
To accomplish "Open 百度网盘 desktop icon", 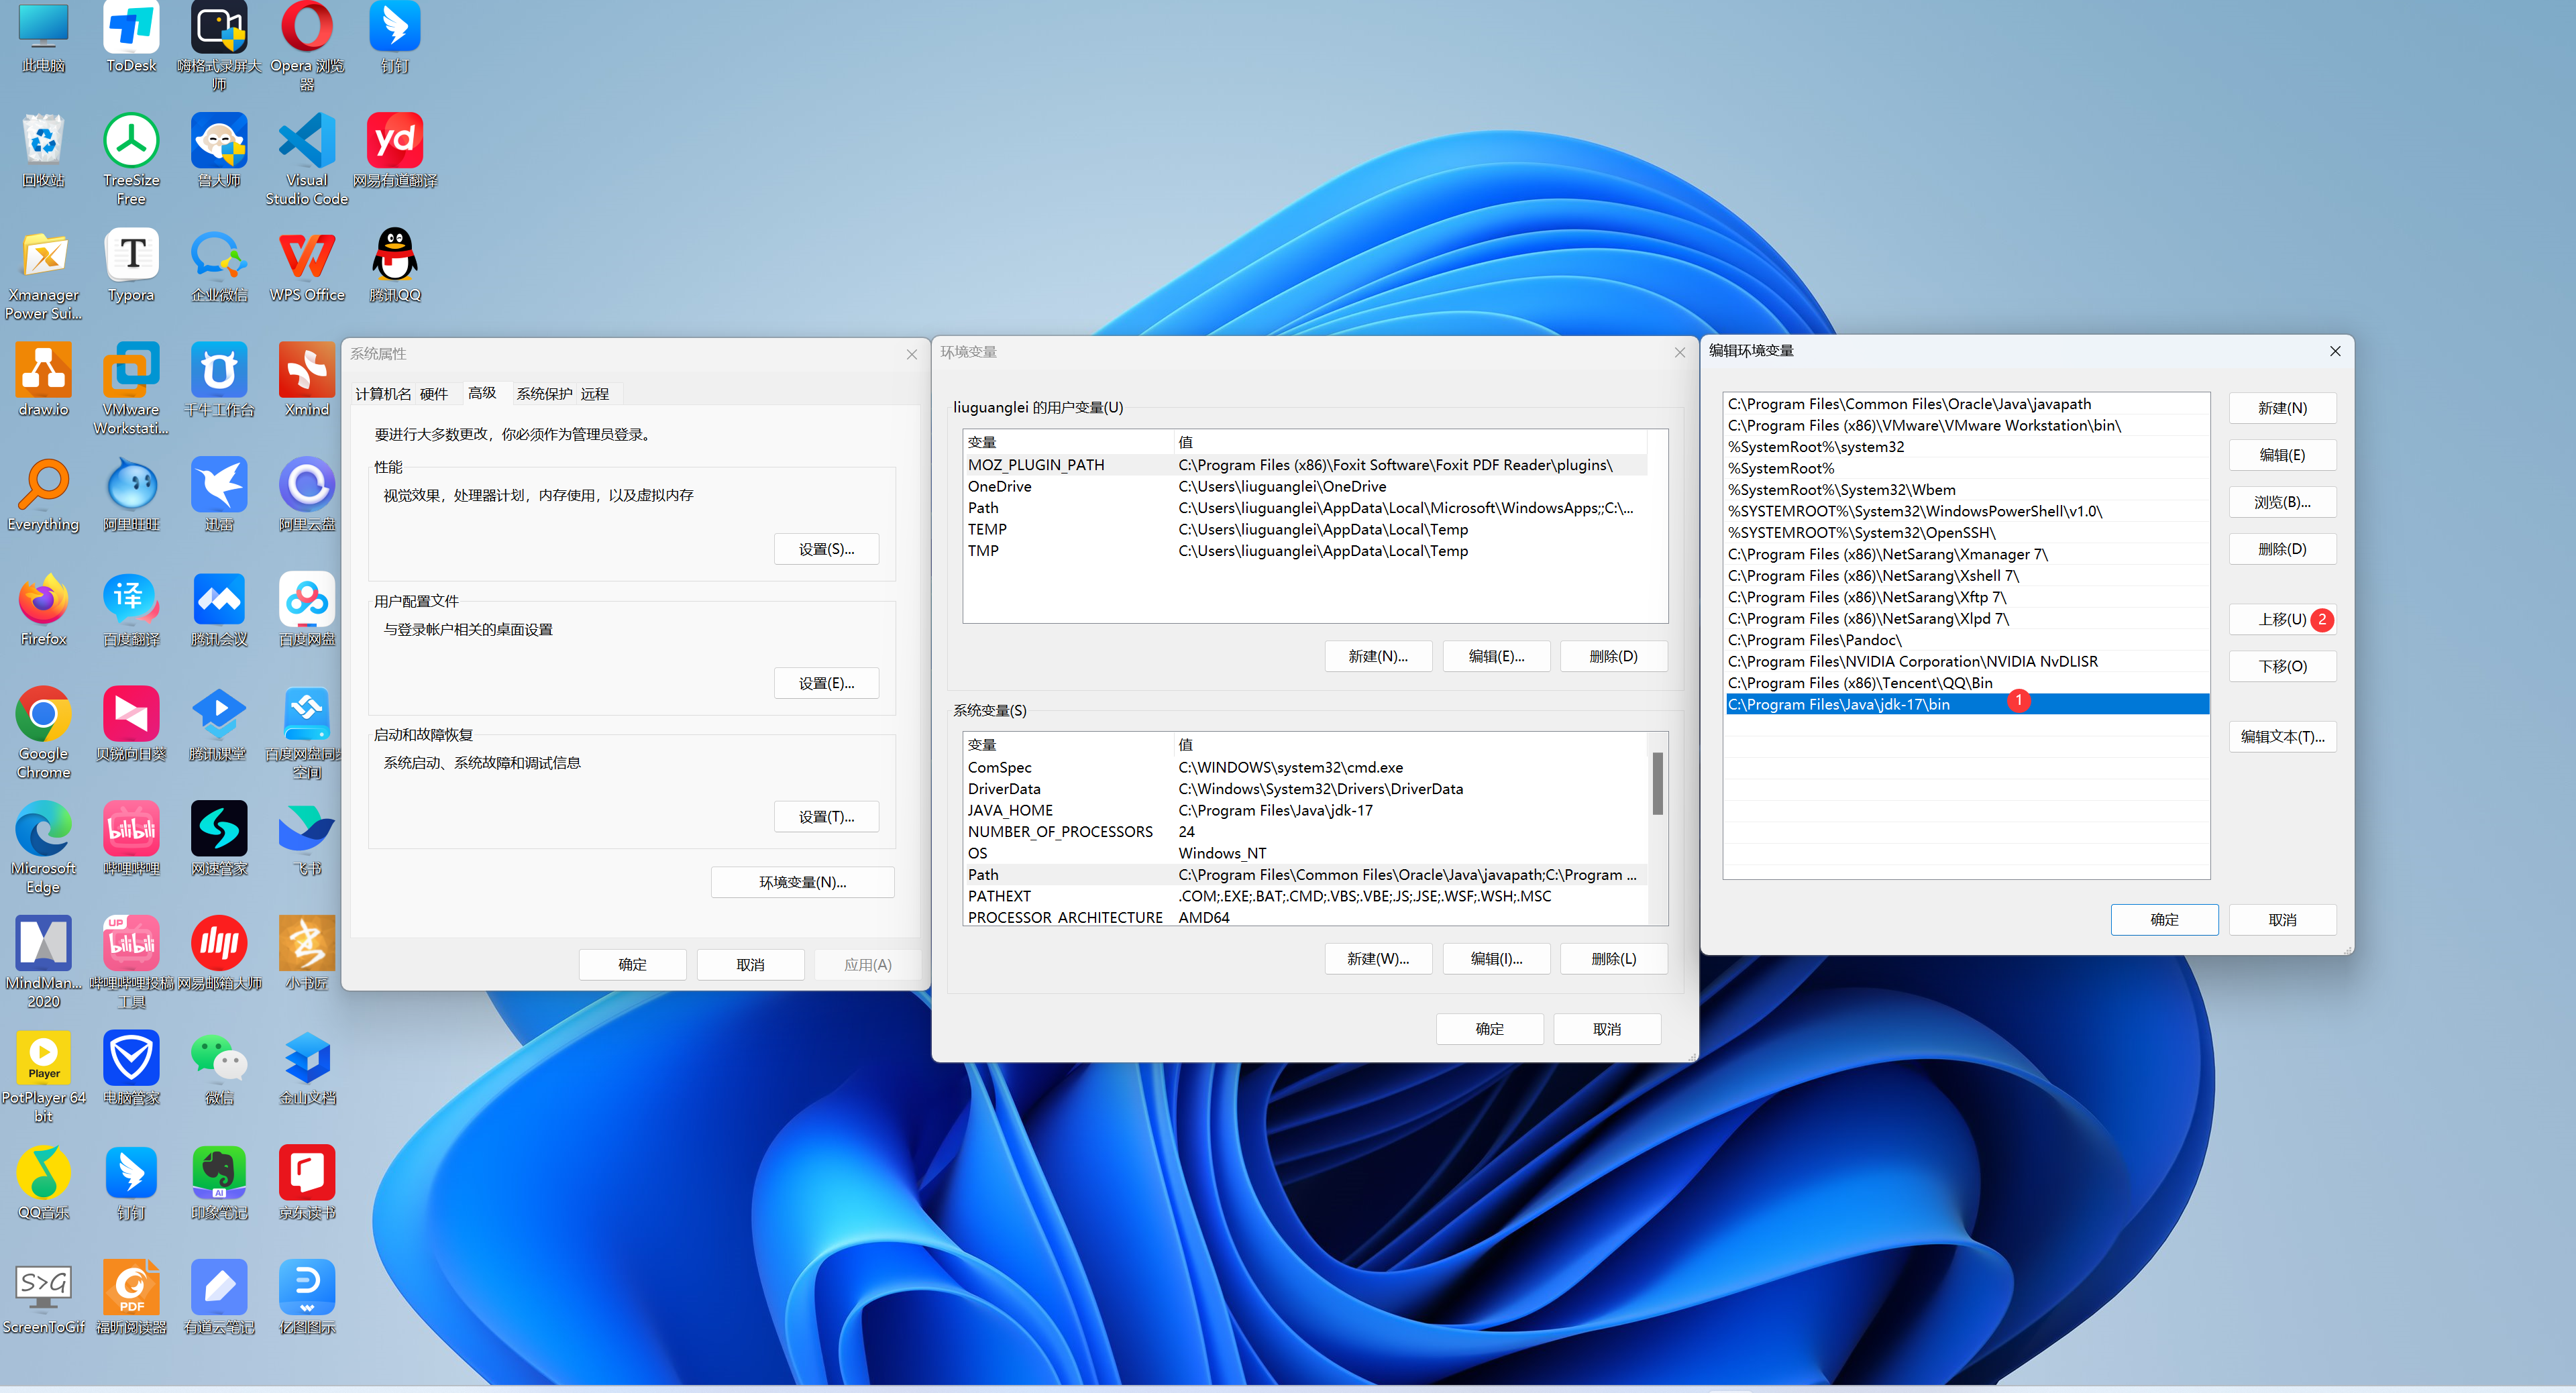I will (x=307, y=609).
